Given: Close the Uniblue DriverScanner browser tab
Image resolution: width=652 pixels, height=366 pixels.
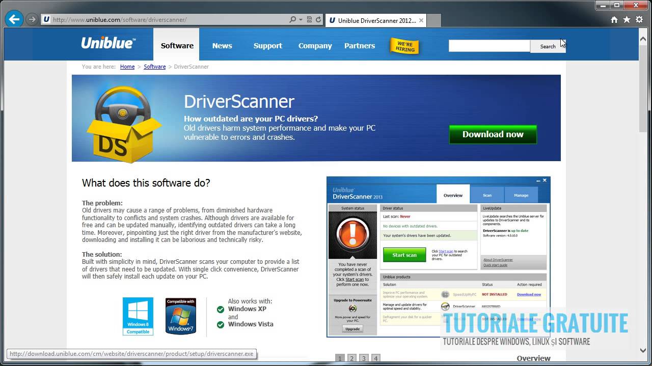Looking at the screenshot, I should click(x=421, y=20).
